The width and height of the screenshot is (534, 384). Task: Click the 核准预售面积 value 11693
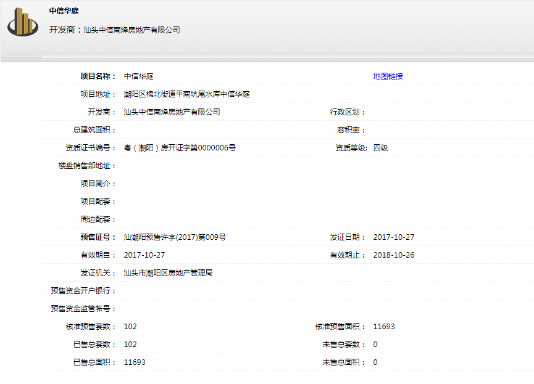pos(384,327)
